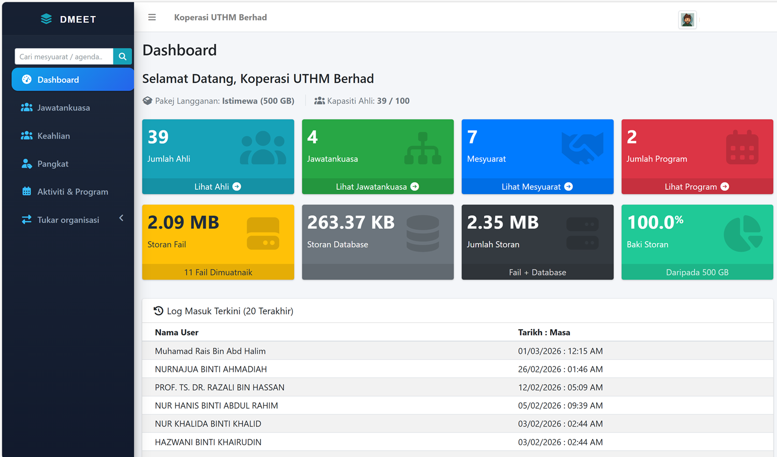Focus the Cari mesyuarat / agenda search field
The width and height of the screenshot is (777, 457).
click(x=64, y=56)
